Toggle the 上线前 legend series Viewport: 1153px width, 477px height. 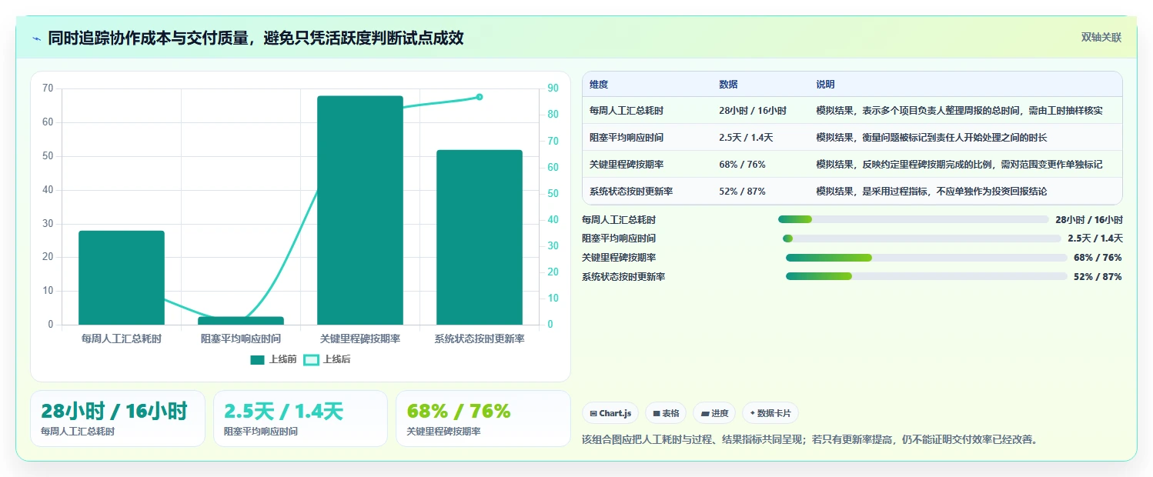(273, 359)
